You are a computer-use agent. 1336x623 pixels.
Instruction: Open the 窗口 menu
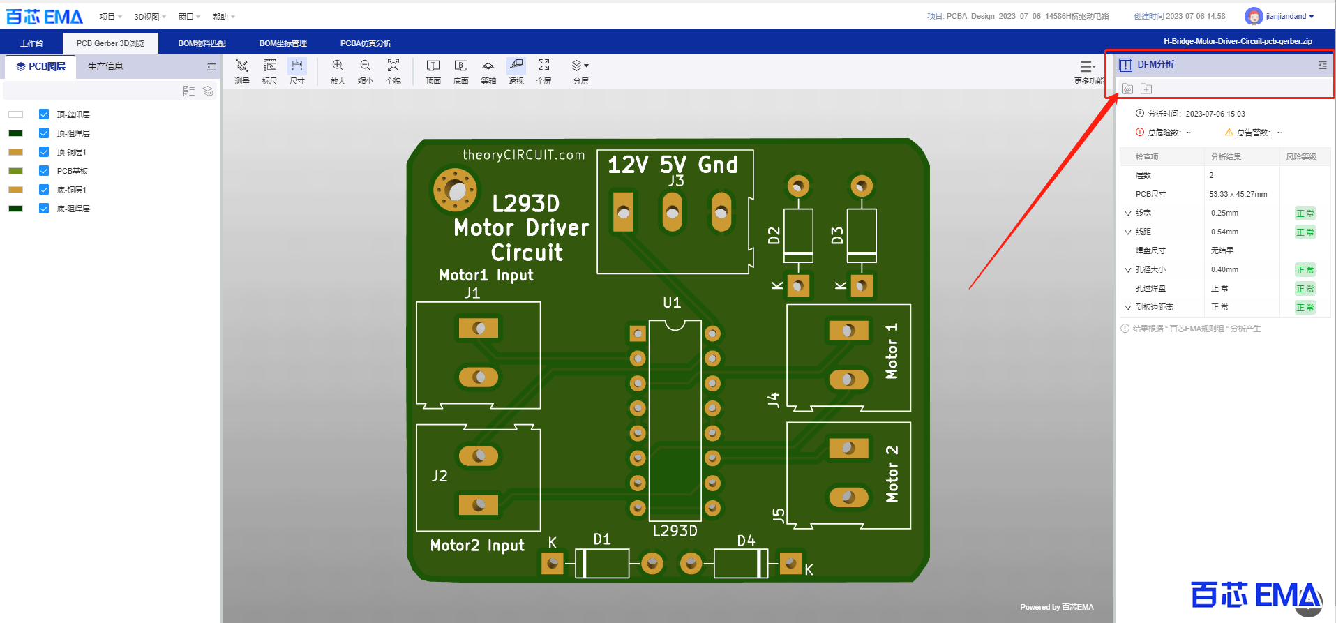189,17
